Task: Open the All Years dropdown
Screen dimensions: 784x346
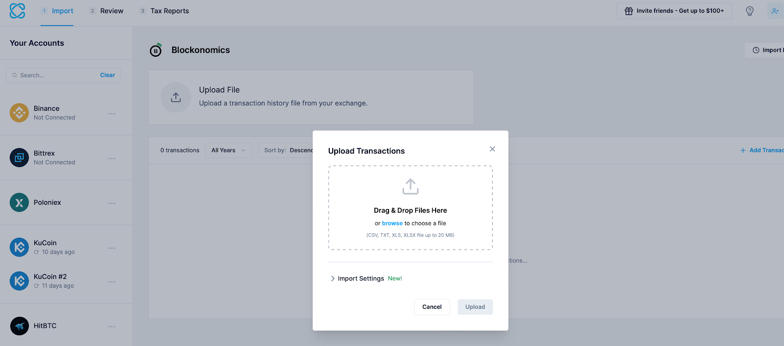Action: pyautogui.click(x=228, y=150)
